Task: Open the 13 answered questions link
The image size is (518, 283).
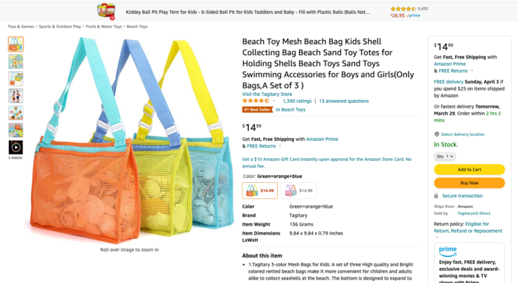Action: point(343,101)
